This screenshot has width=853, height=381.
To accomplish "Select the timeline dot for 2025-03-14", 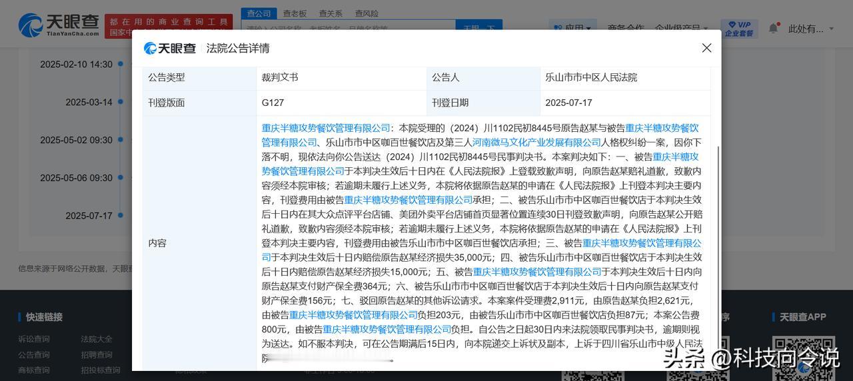I will coord(121,103).
